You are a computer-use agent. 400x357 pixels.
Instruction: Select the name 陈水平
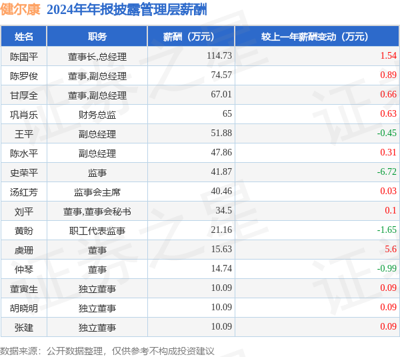[x=24, y=153]
